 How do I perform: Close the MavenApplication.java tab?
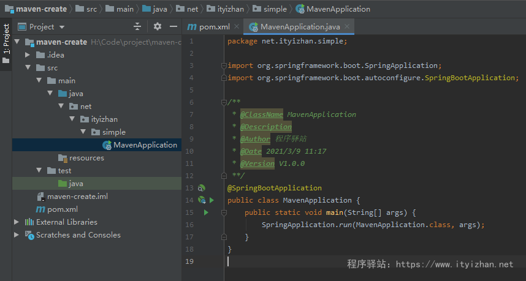click(347, 26)
